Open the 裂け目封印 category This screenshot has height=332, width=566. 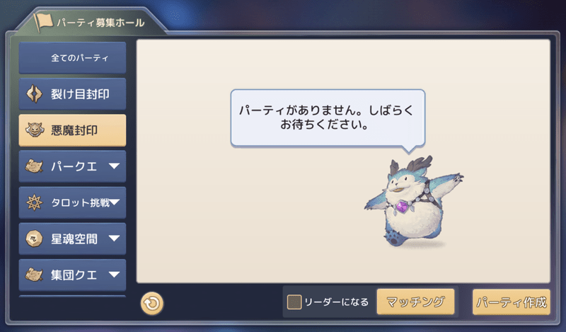click(x=72, y=94)
